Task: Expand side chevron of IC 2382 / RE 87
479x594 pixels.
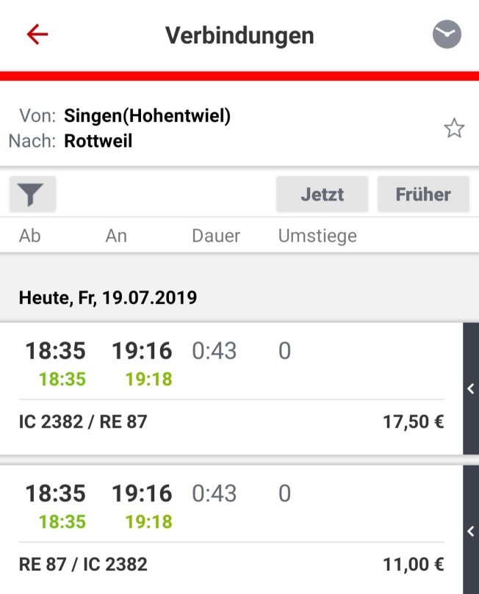Action: [471, 389]
